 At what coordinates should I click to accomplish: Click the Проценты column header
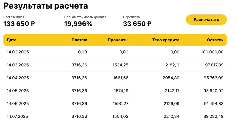click(x=118, y=40)
